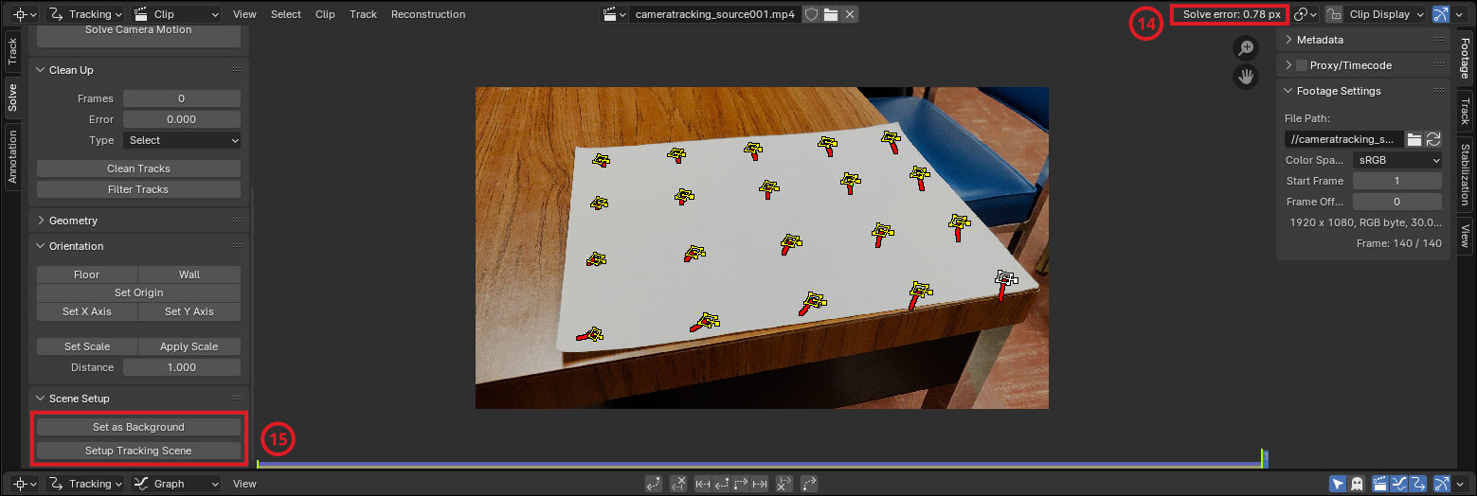This screenshot has height=496, width=1477.
Task: Collapse the Orientation panel
Action: tap(138, 246)
